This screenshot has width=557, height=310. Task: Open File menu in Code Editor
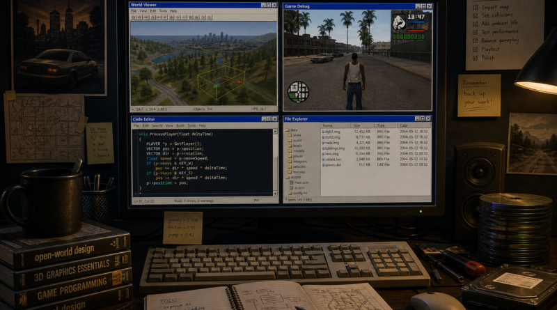pyautogui.click(x=136, y=125)
